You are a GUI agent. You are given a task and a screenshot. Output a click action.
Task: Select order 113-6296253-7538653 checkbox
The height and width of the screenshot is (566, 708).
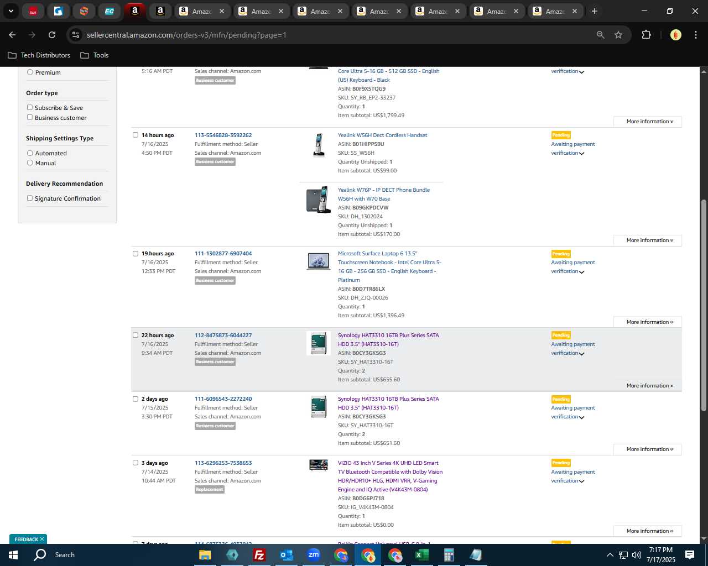(x=135, y=463)
